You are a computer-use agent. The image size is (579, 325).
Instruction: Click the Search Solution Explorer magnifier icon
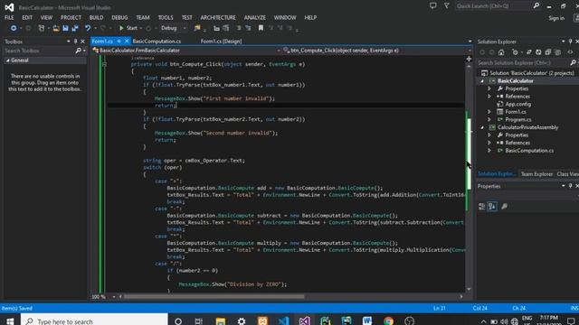[573, 63]
